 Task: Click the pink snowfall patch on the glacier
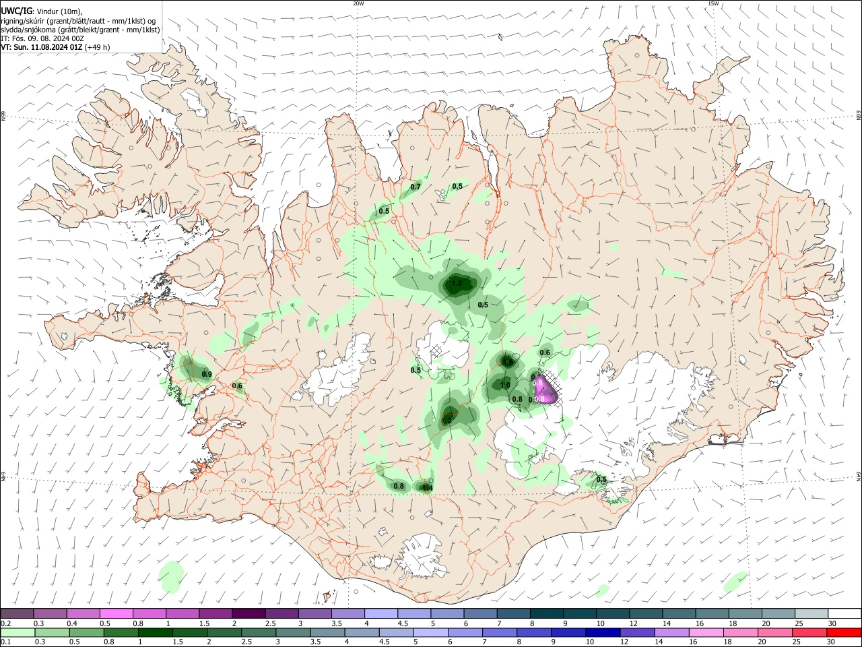point(545,390)
